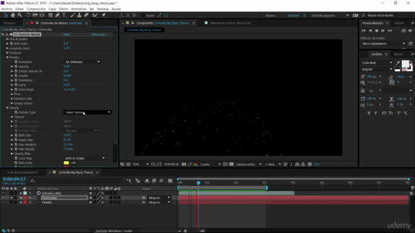Image resolution: width=415 pixels, height=233 pixels.
Task: Click Acerca de link of effect
Action: point(99,34)
